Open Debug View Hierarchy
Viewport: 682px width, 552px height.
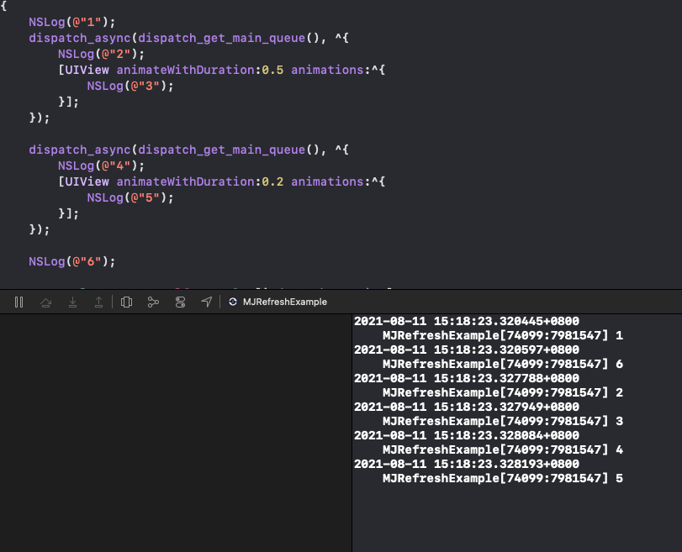(x=127, y=302)
